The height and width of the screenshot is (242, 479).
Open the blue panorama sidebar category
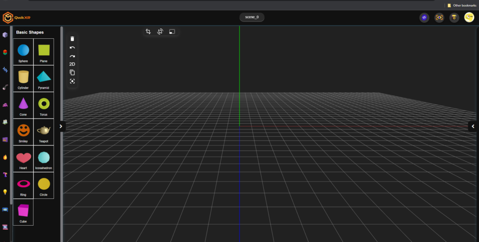pyautogui.click(x=5, y=210)
